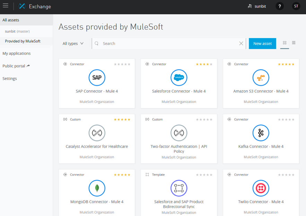Click custom type icon on Catalyst Accelerator card

65,119
